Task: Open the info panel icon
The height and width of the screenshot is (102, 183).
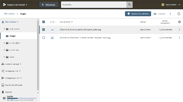Action: [x=179, y=14]
